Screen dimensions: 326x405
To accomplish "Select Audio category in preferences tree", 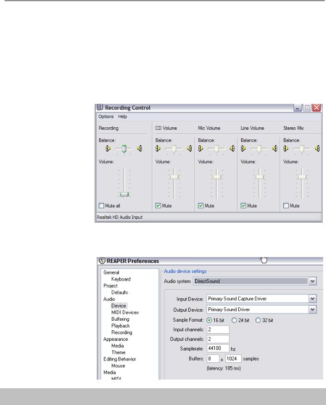I will (109, 299).
